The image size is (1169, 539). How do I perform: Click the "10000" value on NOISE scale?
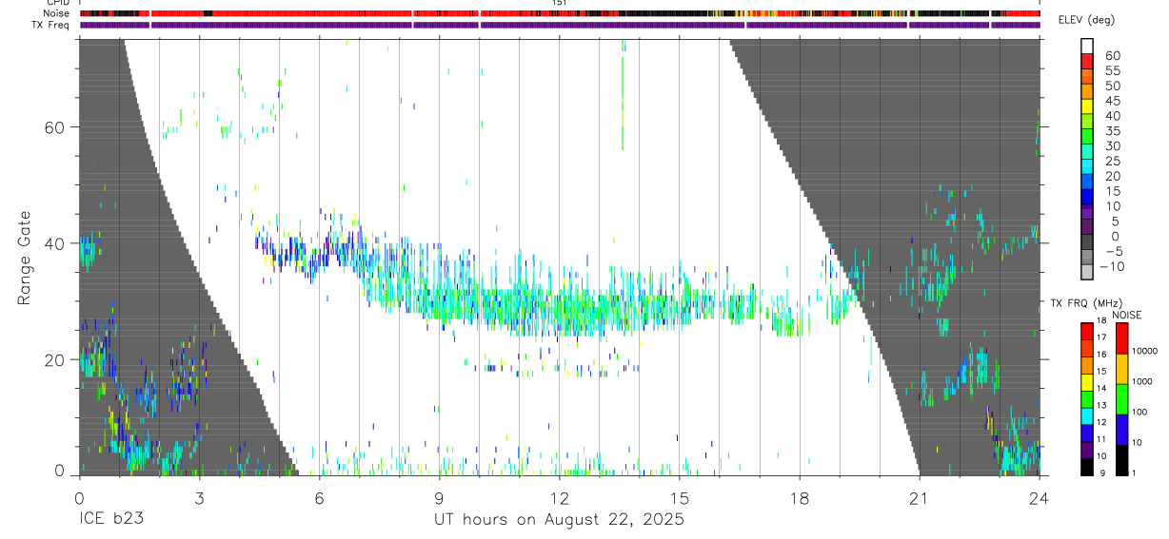(1143, 351)
